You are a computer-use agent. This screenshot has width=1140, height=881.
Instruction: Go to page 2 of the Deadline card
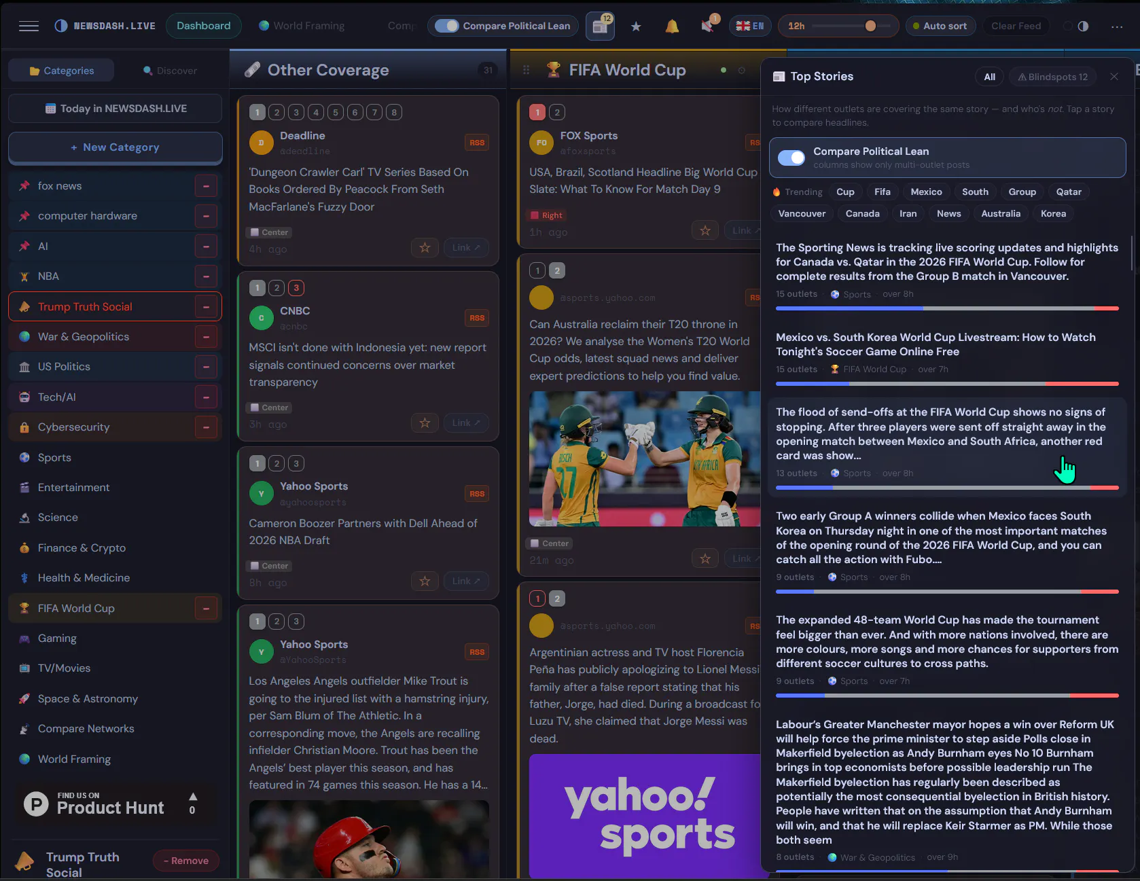pos(277,112)
